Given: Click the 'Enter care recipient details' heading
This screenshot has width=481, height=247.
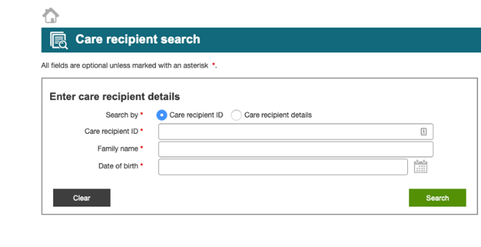Looking at the screenshot, I should pos(115,97).
